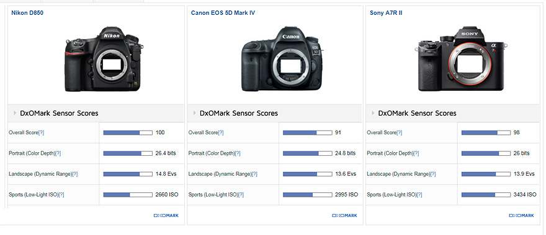This screenshot has height=235, width=546.
Task: Click the Sony A7R II camera image
Action: pos(460,59)
